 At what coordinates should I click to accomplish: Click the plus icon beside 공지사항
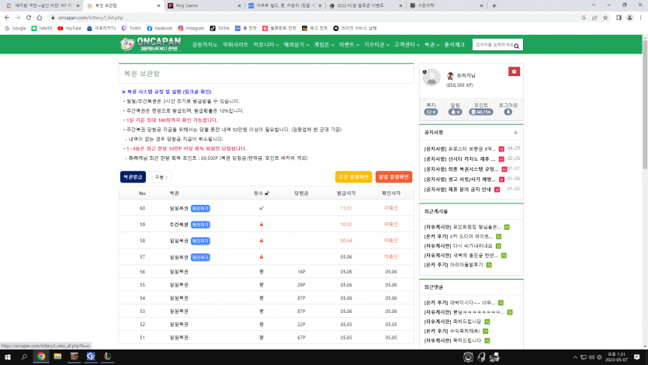(x=515, y=133)
